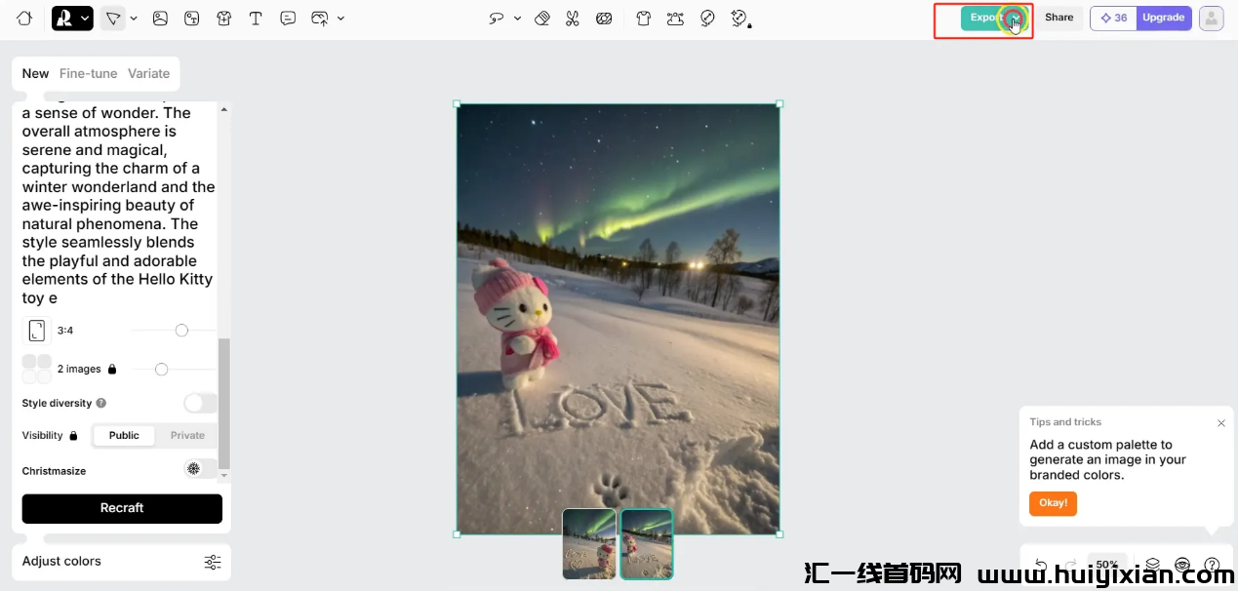Click the Visibility lock icon

73,436
